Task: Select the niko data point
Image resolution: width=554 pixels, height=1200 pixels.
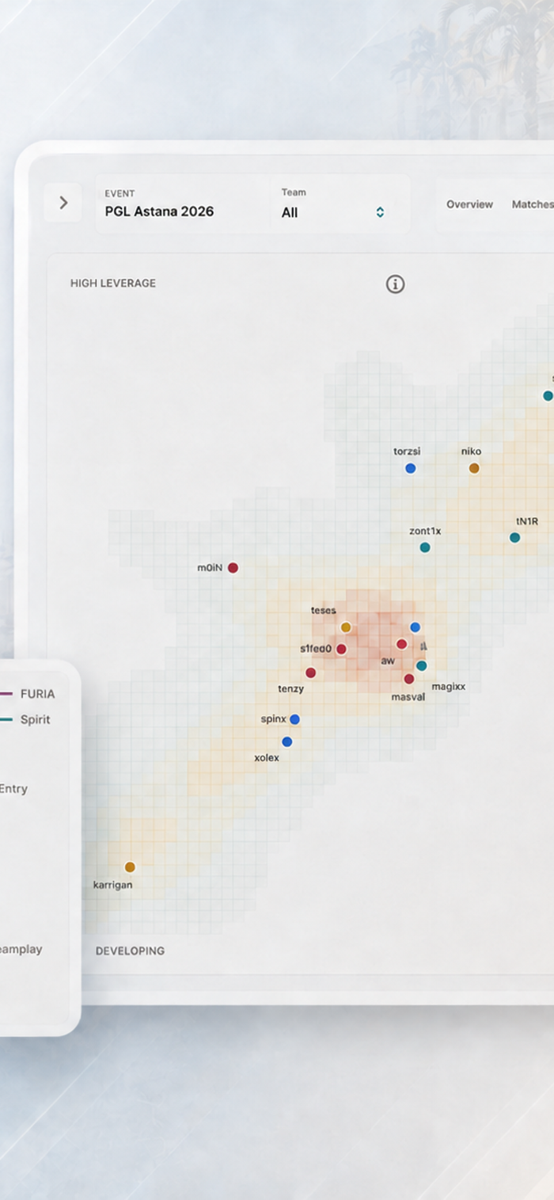Action: (x=474, y=468)
